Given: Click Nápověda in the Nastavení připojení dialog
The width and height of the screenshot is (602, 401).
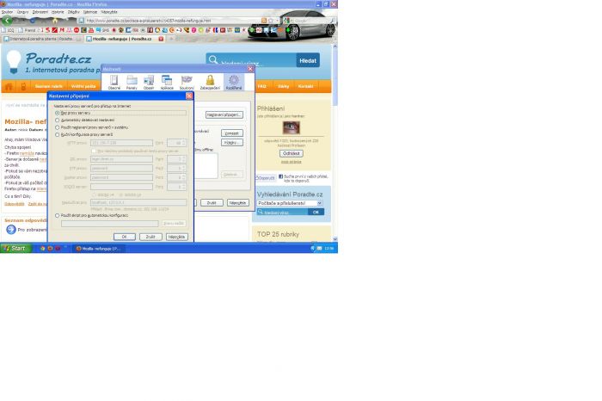Looking at the screenshot, I should (177, 237).
